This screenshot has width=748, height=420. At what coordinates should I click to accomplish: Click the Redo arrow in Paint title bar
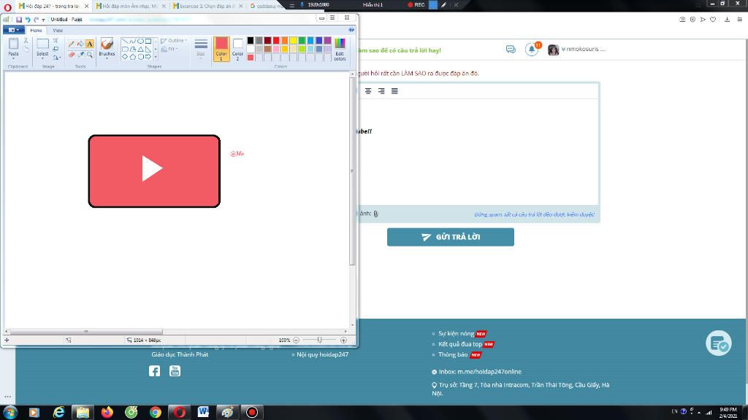pos(36,20)
